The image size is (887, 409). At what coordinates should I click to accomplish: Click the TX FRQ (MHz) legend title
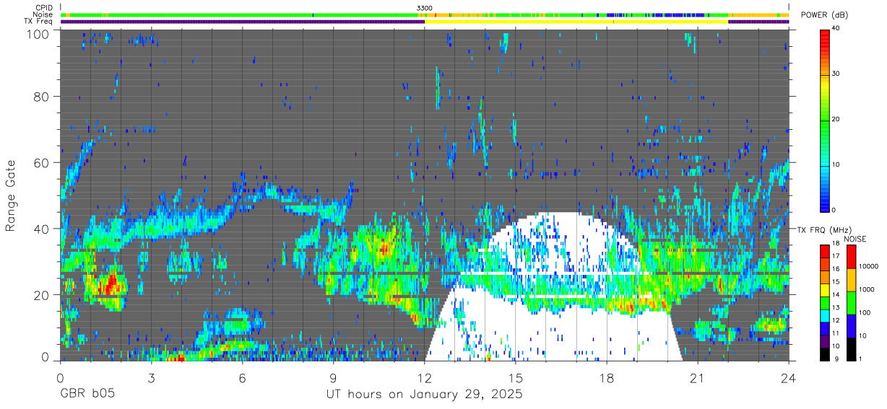tap(824, 229)
